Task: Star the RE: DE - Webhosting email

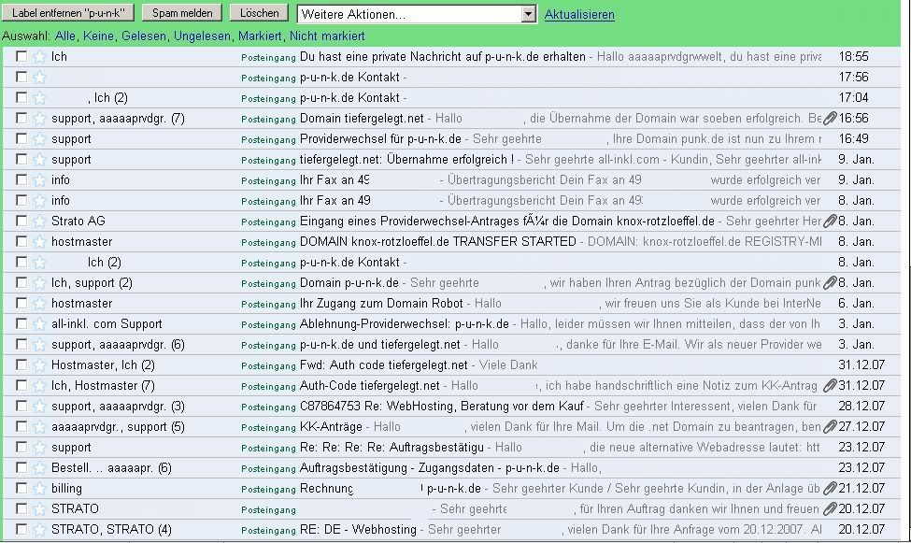Action: [x=39, y=530]
